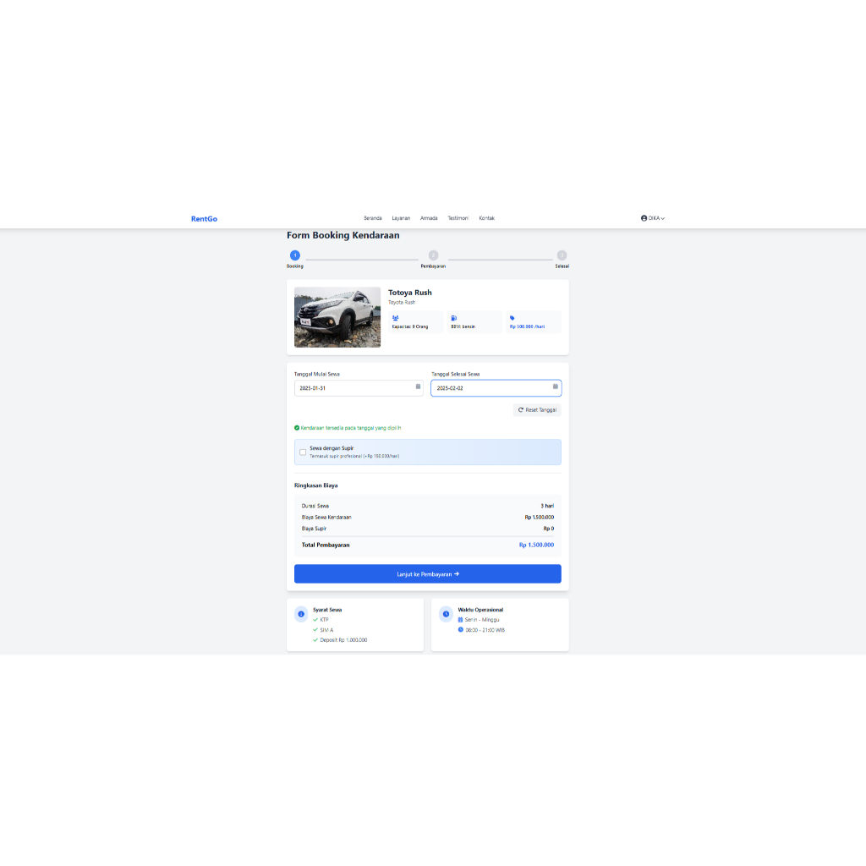Viewport: 866px width, 866px height.
Task: Select Testimoni in the navigation bar
Action: 458,218
